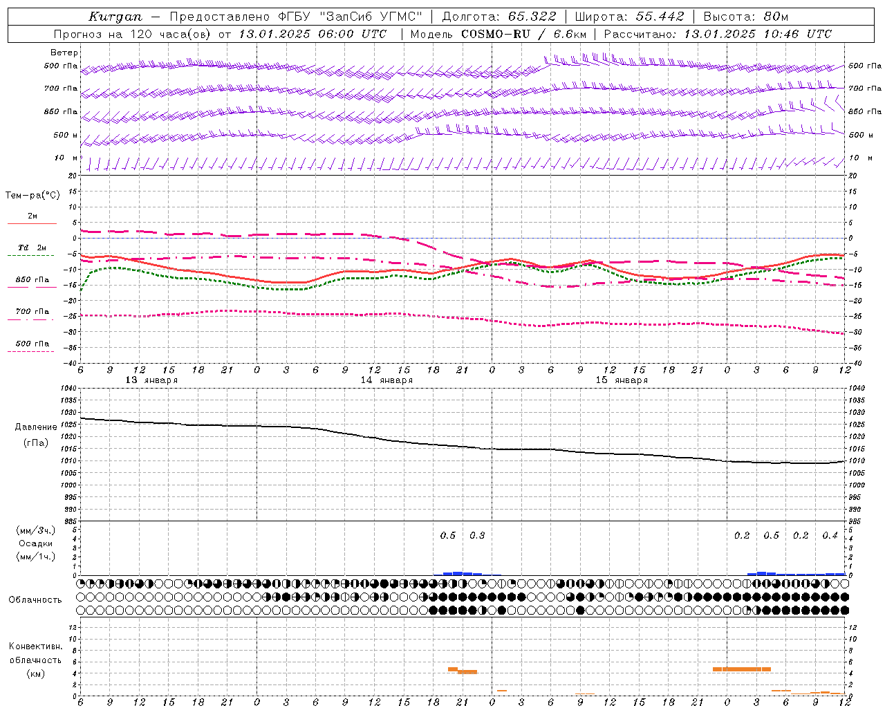Click the '13 января' date label

(151, 380)
